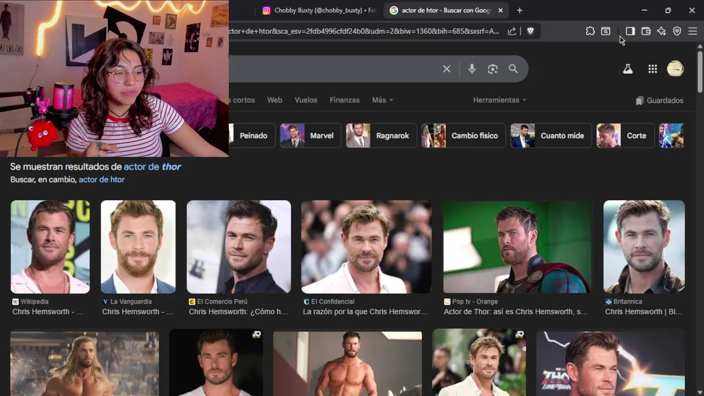Open the El Comercio Perú image result
Image resolution: width=704 pixels, height=396 pixels.
pyautogui.click(x=239, y=247)
